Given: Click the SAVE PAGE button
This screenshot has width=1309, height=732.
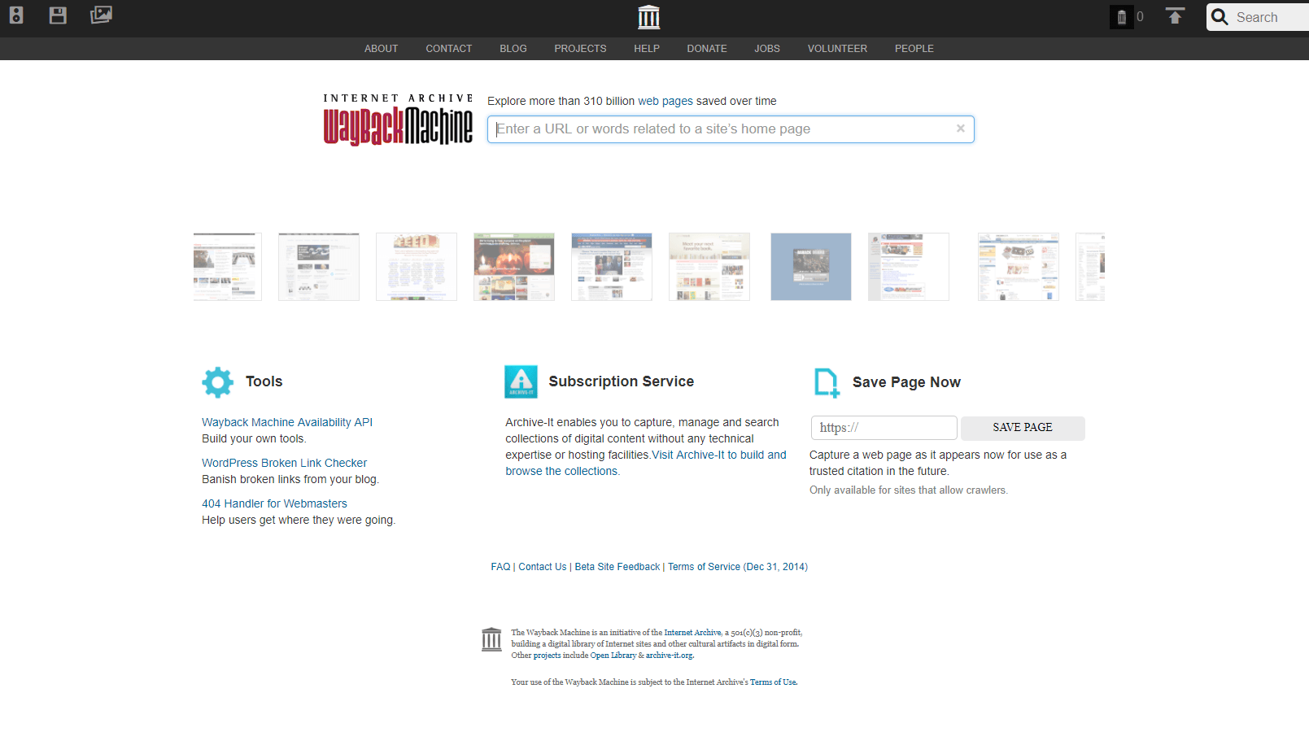Looking at the screenshot, I should (1023, 428).
